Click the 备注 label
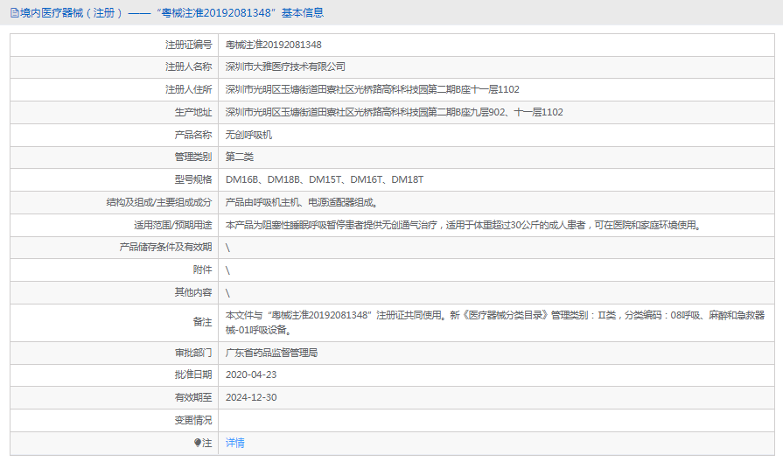 click(202, 323)
